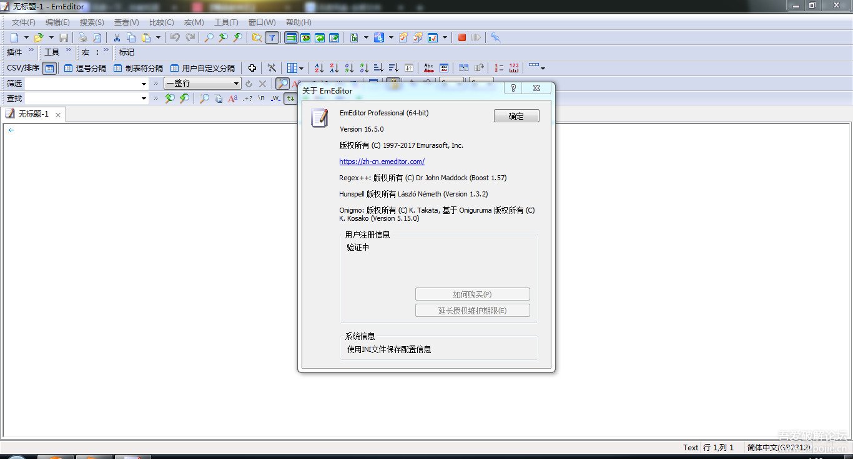
Task: Open the 编辑(E) menu
Action: pyautogui.click(x=57, y=22)
